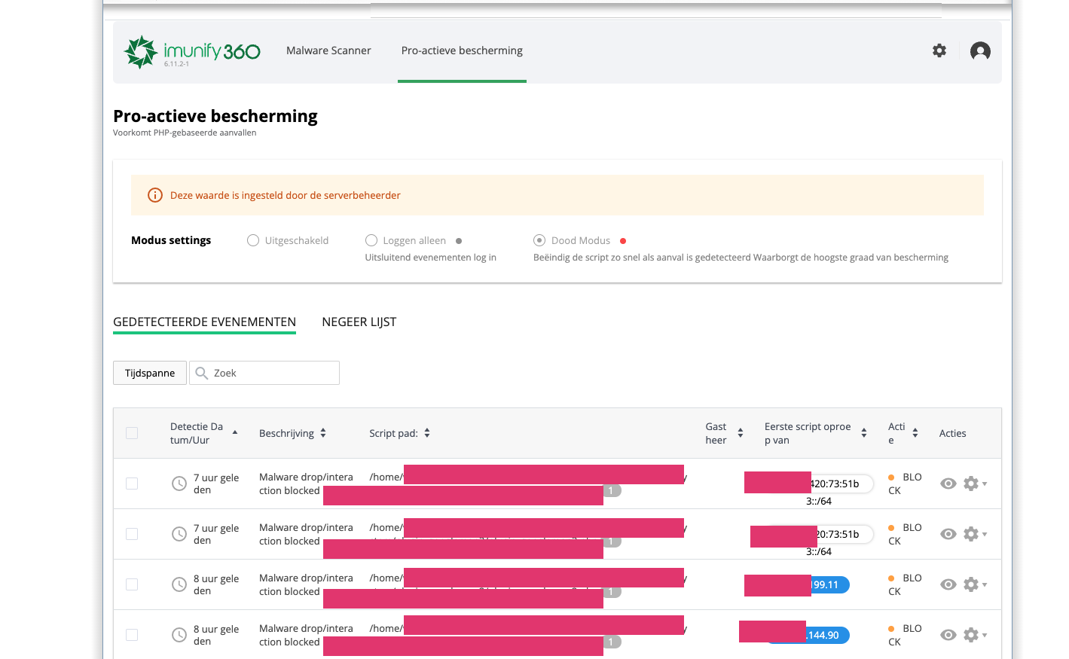Open fourth row's gear actions menu

tap(975, 635)
